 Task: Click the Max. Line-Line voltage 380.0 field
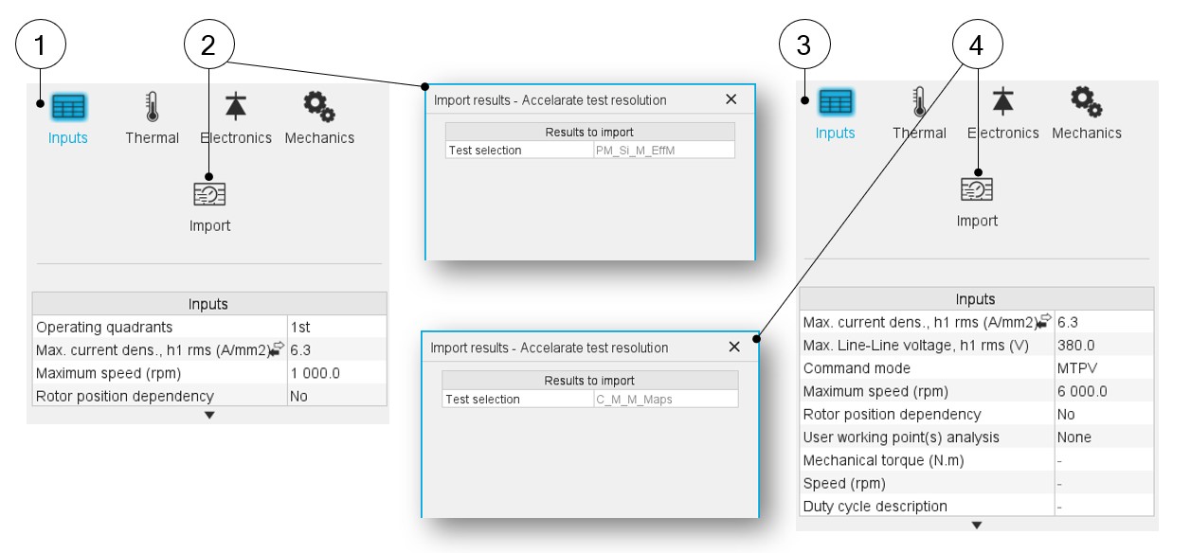(1103, 346)
